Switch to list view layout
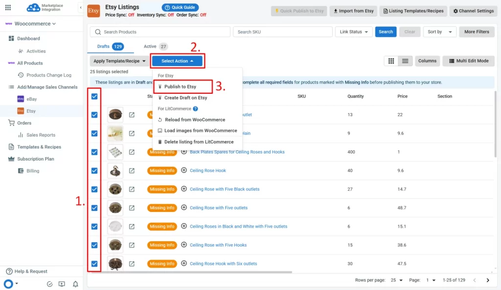This screenshot has height=290, width=501. [405, 61]
